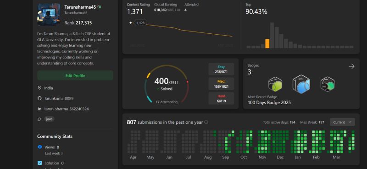367x169 pixels.
Task: Click the location pin icon beside India
Action: [39, 88]
